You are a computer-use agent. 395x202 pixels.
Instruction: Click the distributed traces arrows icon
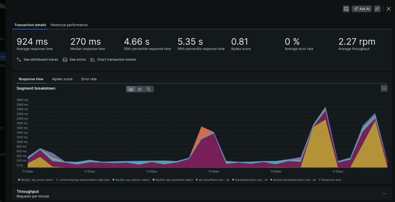click(x=19, y=60)
